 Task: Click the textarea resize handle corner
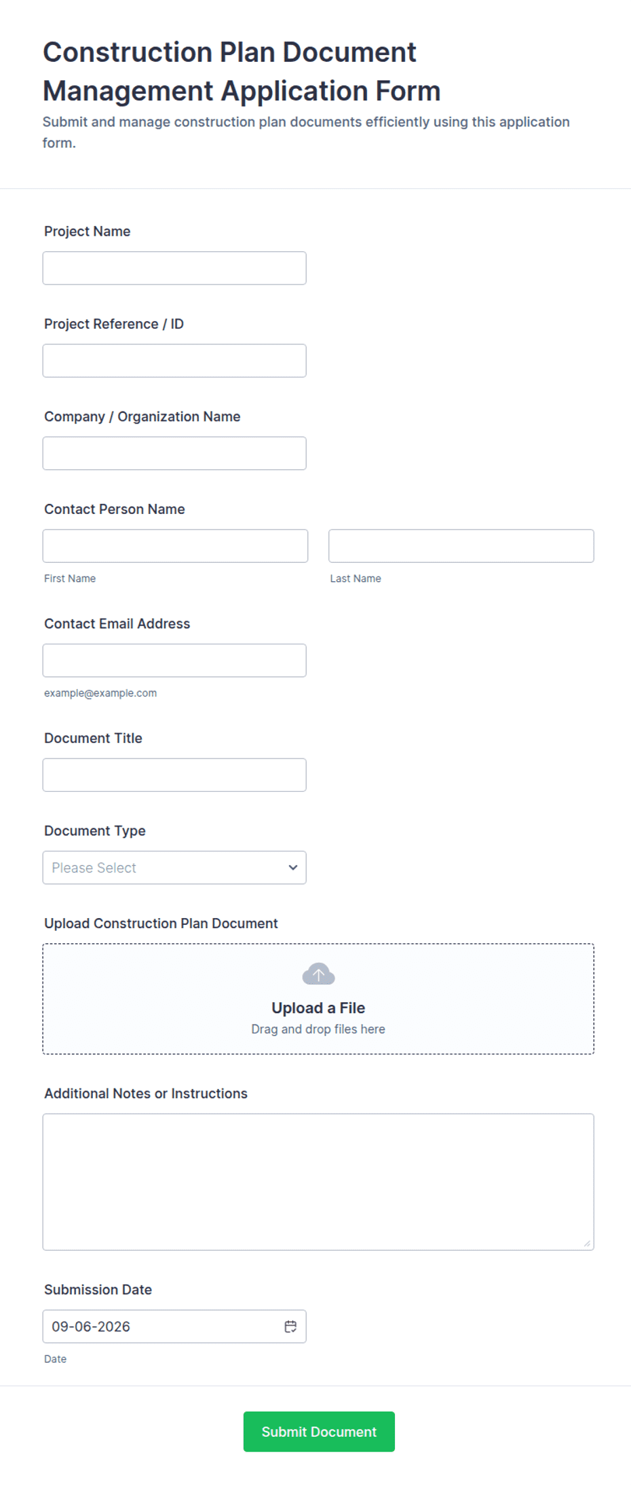pyautogui.click(x=587, y=1243)
